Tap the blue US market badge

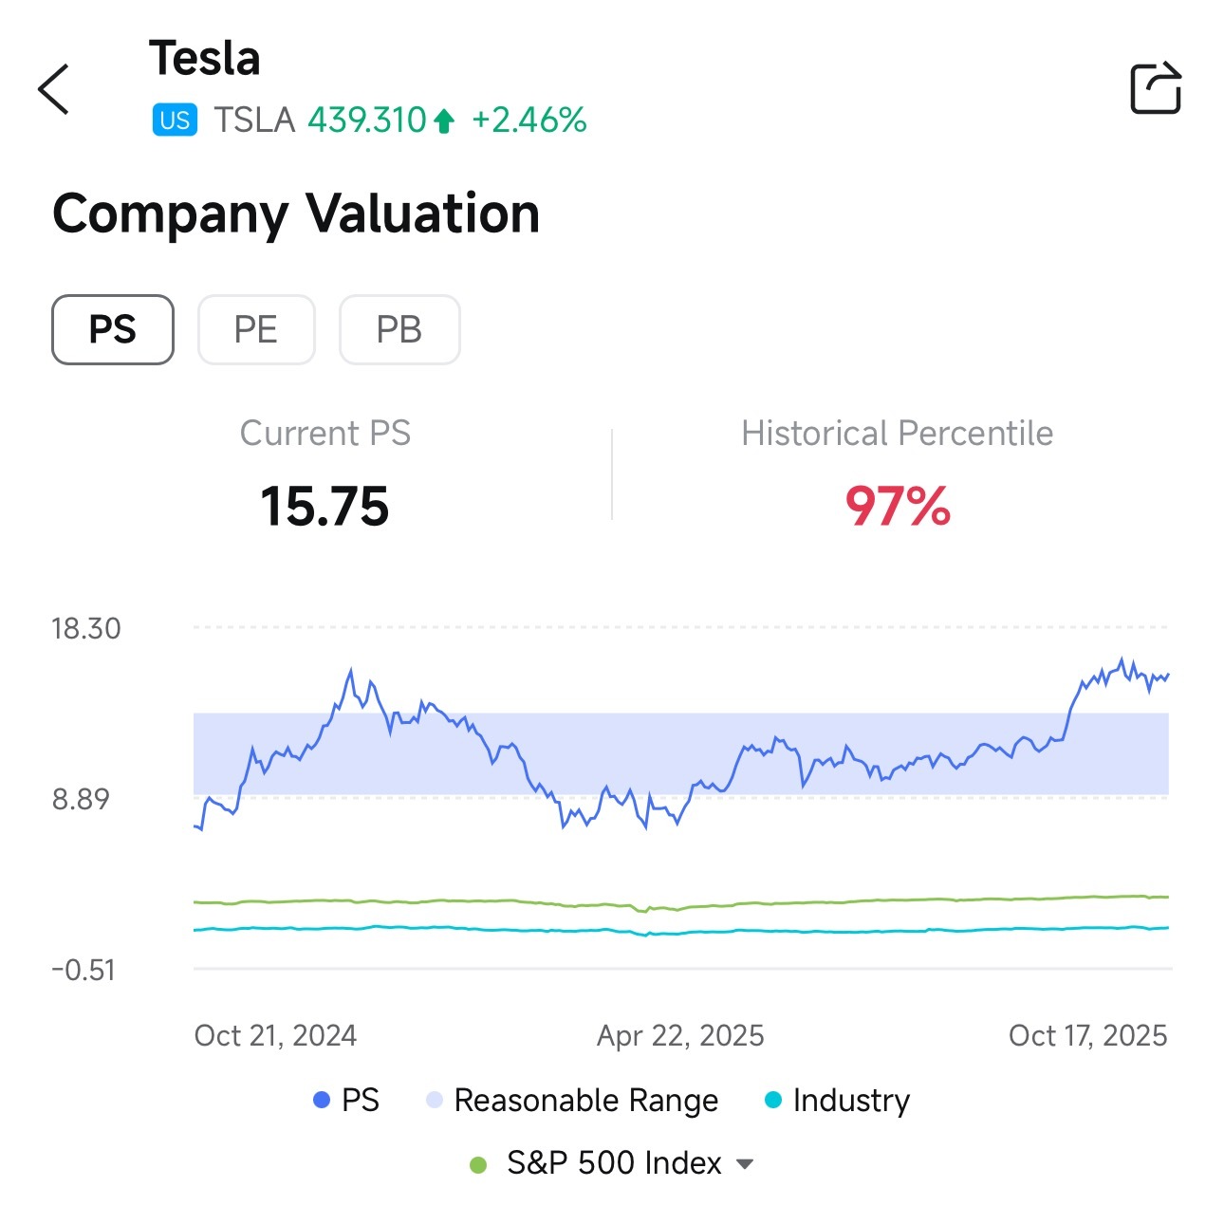click(175, 121)
